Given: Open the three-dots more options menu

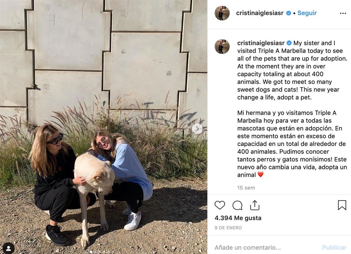Looking at the screenshot, I should click(343, 13).
